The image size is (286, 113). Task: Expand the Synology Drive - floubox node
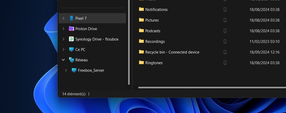pos(63,39)
